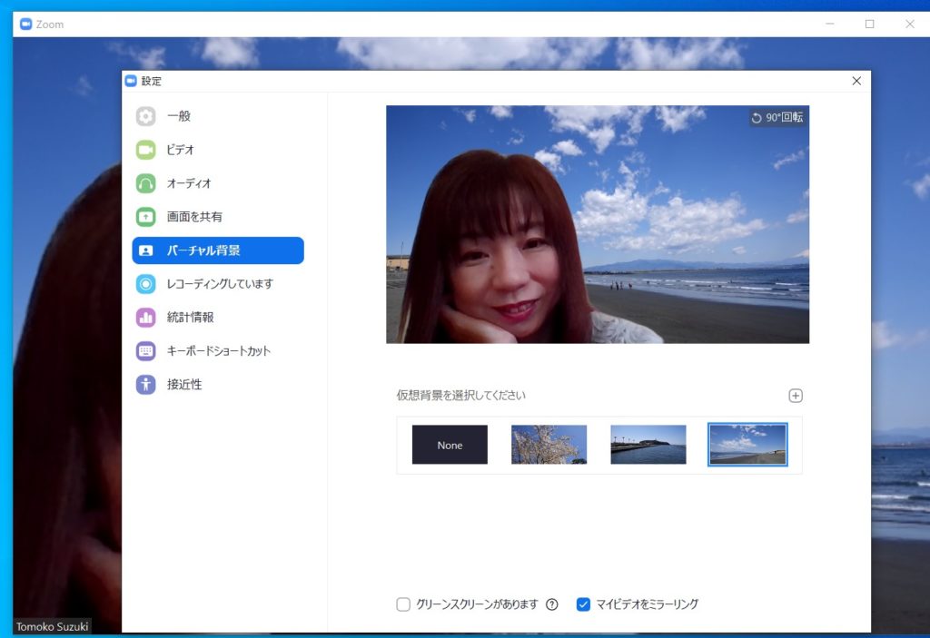The width and height of the screenshot is (930, 638).
Task: Click the video preview with the beach background
Action: [x=598, y=224]
